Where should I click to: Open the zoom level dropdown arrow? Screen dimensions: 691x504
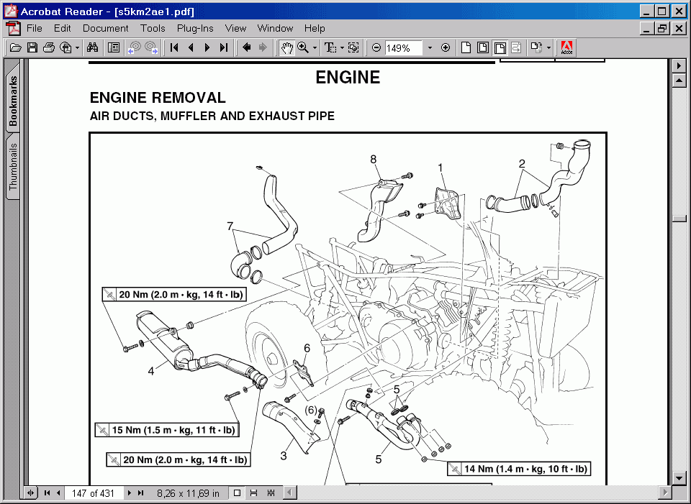(430, 48)
